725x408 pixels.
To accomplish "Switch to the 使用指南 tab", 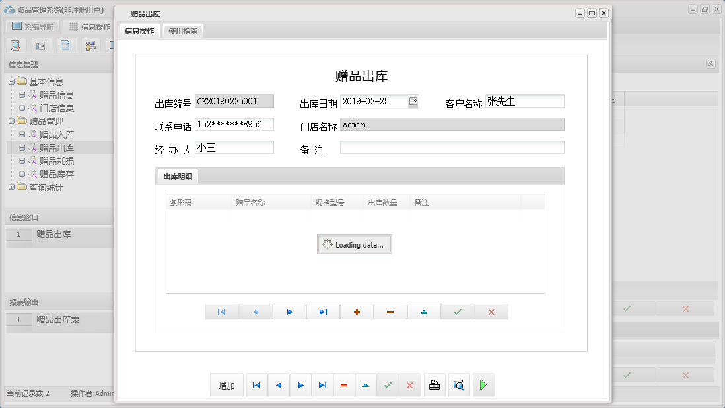I will [x=182, y=30].
